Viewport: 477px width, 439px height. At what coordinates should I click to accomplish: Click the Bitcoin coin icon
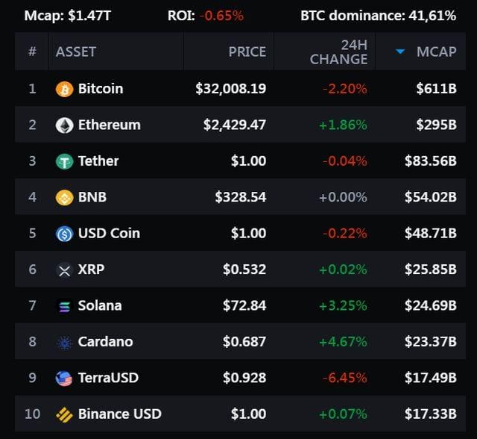[x=65, y=89]
